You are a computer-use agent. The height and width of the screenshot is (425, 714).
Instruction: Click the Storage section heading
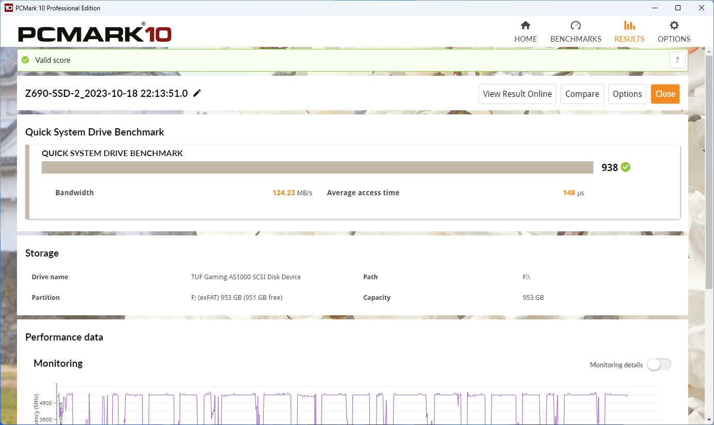(x=42, y=253)
